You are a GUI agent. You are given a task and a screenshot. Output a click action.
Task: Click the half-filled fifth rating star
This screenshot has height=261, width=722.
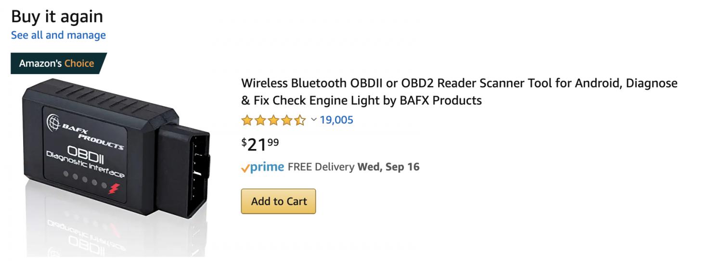[300, 120]
